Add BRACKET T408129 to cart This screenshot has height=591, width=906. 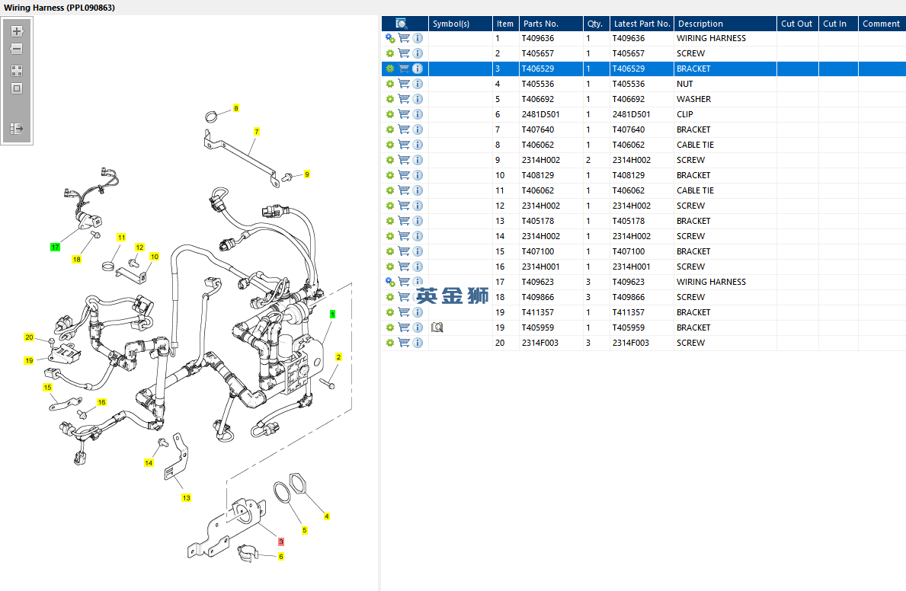point(404,175)
